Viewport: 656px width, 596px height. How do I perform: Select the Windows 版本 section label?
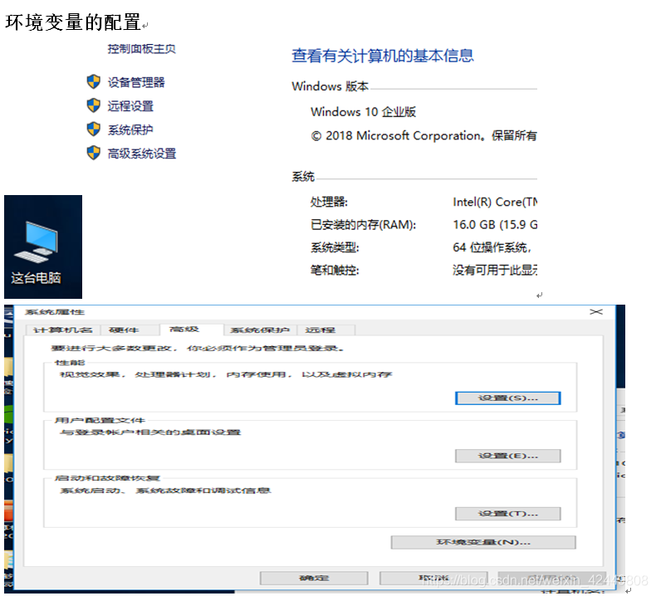tap(330, 86)
